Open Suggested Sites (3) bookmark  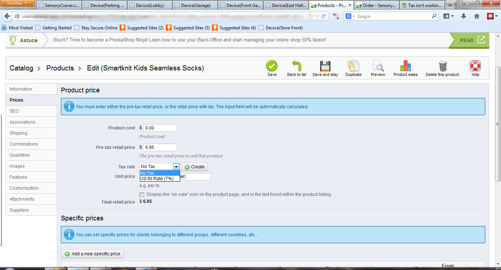(188, 28)
